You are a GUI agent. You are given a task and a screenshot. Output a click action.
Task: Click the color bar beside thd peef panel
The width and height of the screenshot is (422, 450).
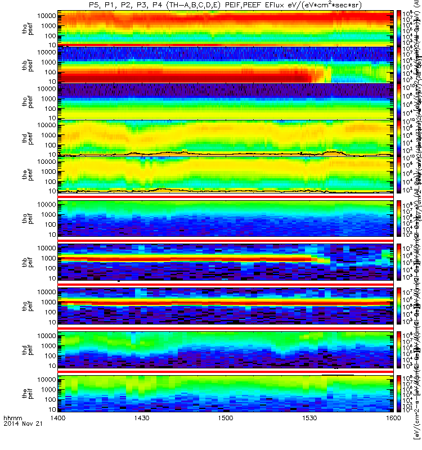click(399, 138)
